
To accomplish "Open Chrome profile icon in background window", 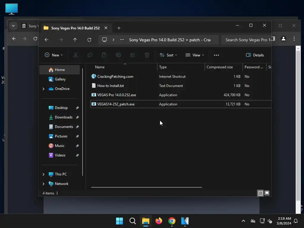I will point(284,39).
